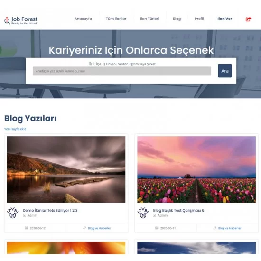This screenshot has width=261, height=261.
Task: Open post titled Demo İlanlar Tets Ediliyor
Action: (x=50, y=210)
